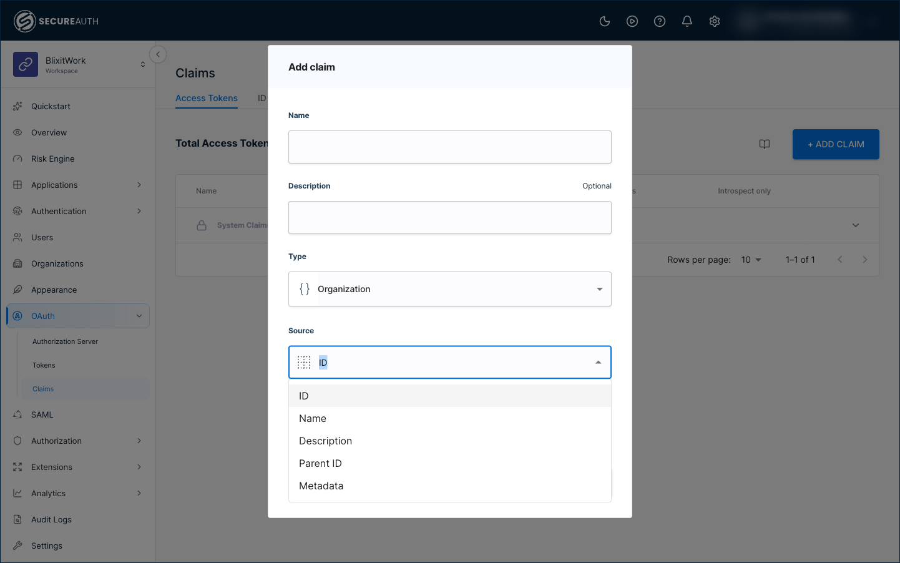Collapse the sidebar with the arrow button
The image size is (900, 563).
[x=158, y=54]
